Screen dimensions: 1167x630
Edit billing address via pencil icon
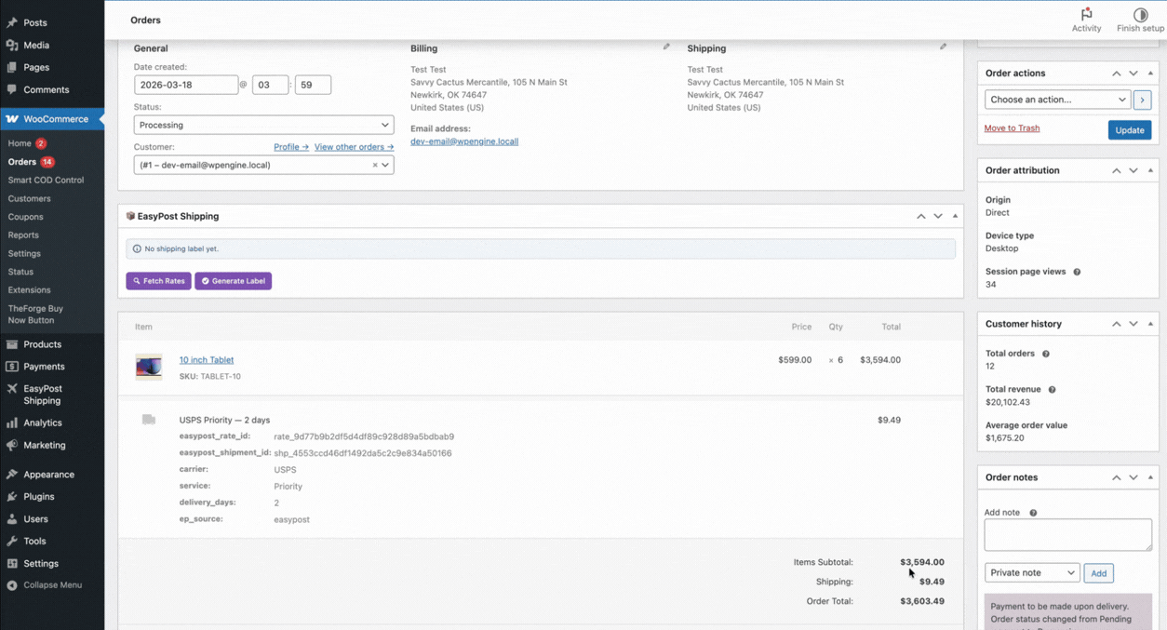point(666,45)
